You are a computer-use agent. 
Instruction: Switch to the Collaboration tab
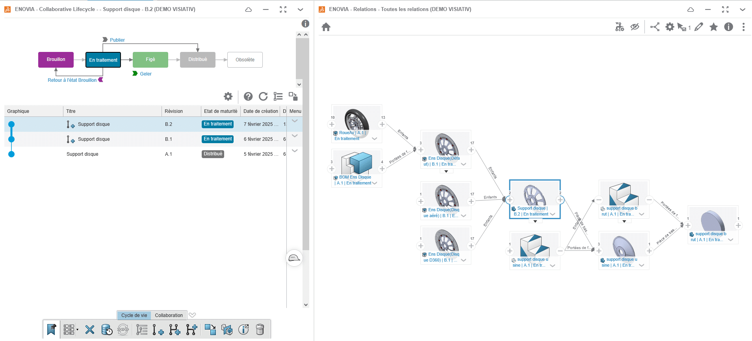coord(169,315)
